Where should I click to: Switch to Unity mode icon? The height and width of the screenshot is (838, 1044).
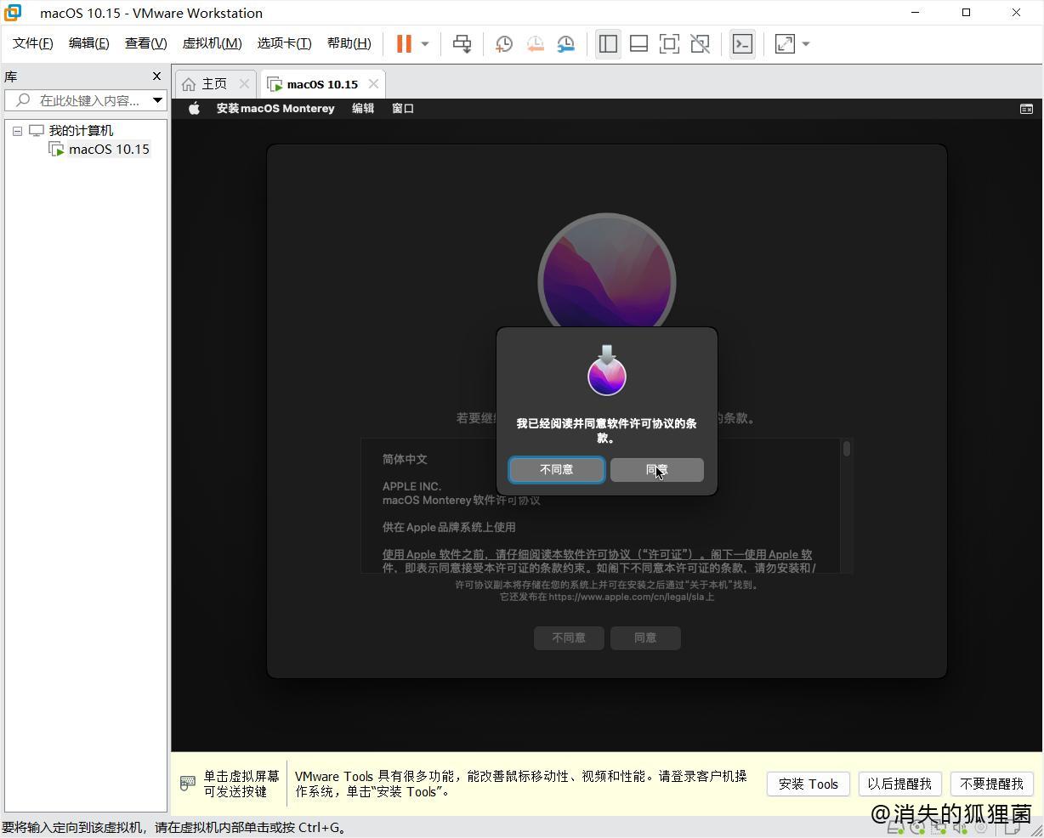tap(700, 44)
